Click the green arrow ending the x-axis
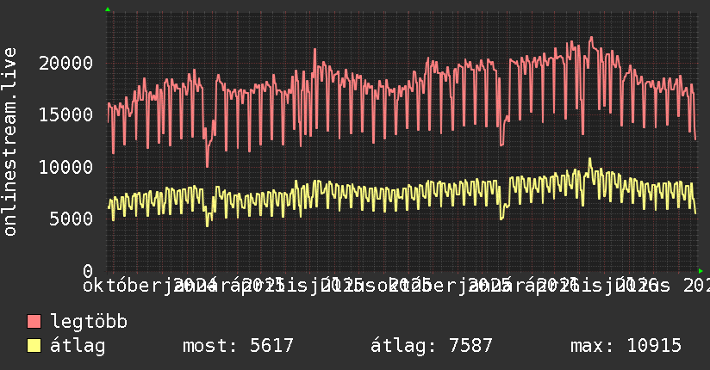 [x=701, y=271]
